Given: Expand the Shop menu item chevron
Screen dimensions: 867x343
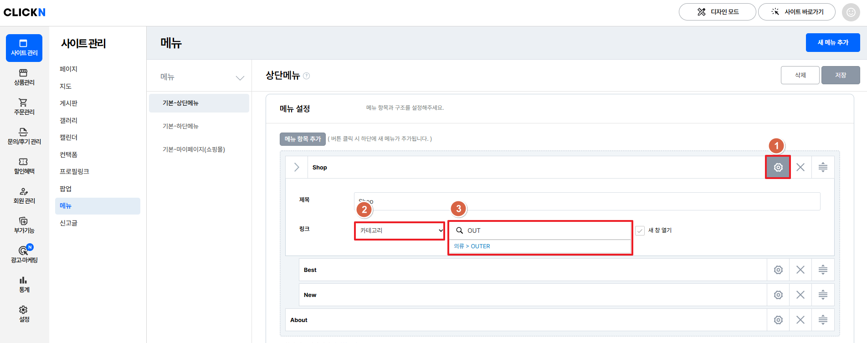Looking at the screenshot, I should pos(297,167).
